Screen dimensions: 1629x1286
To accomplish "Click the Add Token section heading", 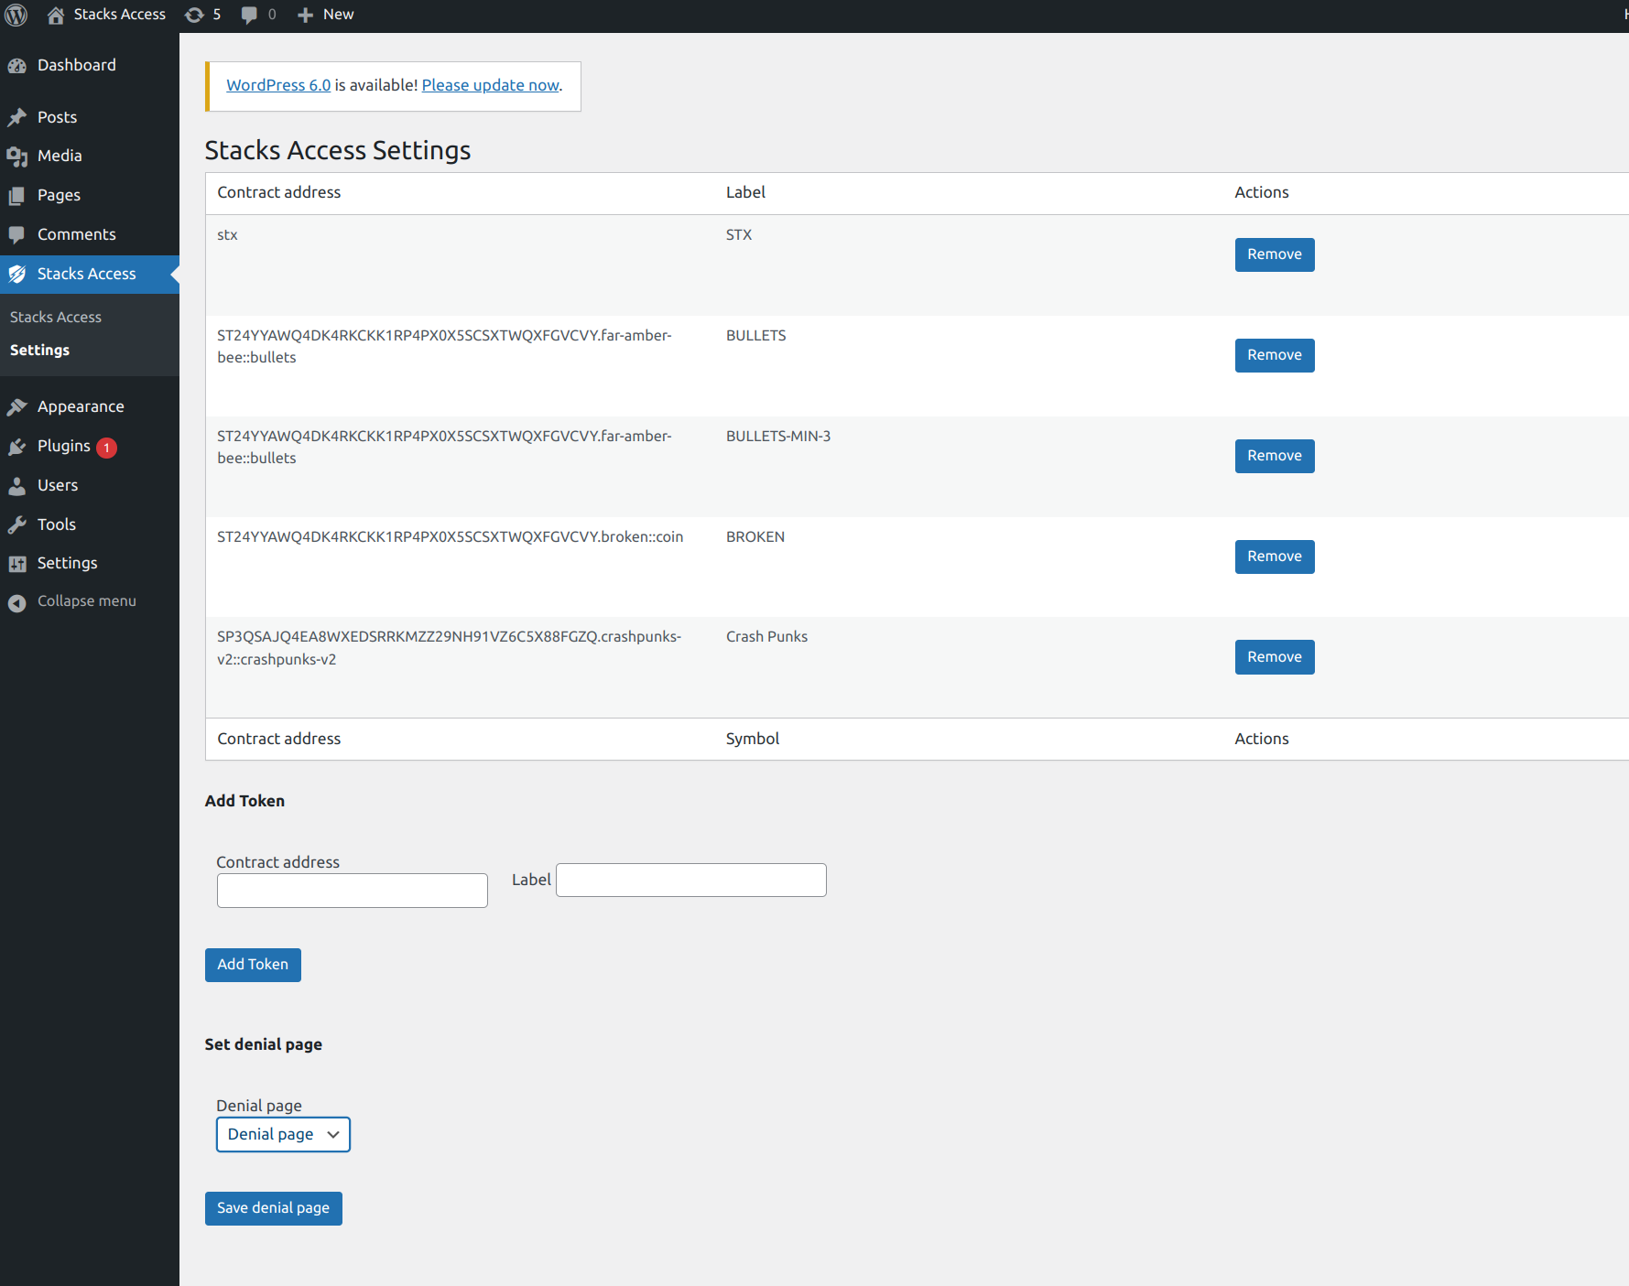I will click(244, 801).
